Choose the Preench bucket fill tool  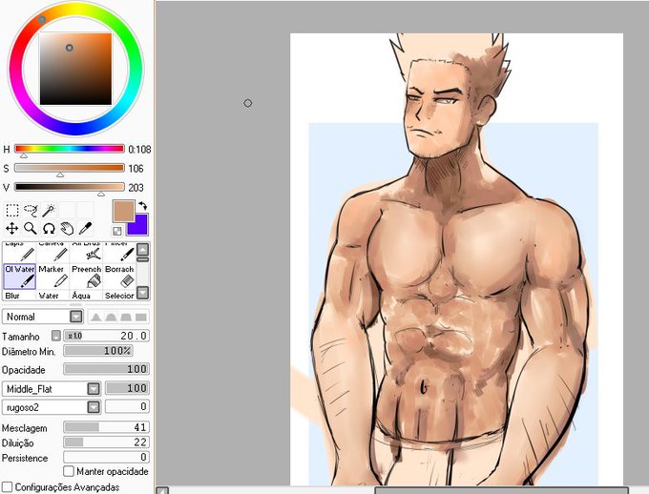[86, 277]
